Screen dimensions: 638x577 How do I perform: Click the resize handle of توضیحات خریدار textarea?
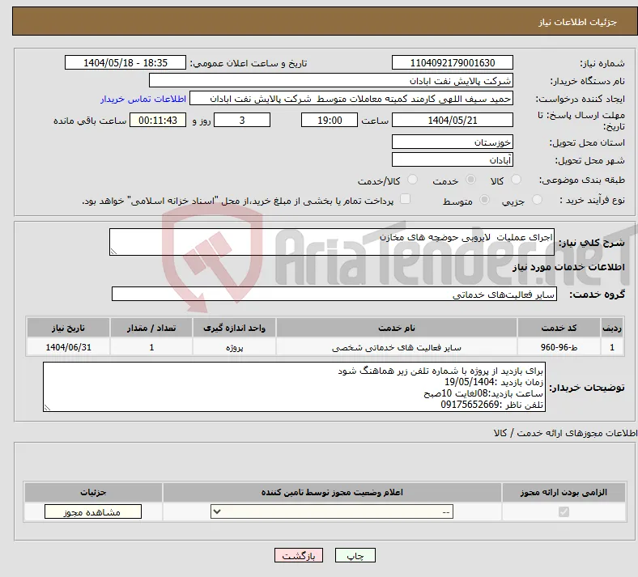(x=47, y=407)
